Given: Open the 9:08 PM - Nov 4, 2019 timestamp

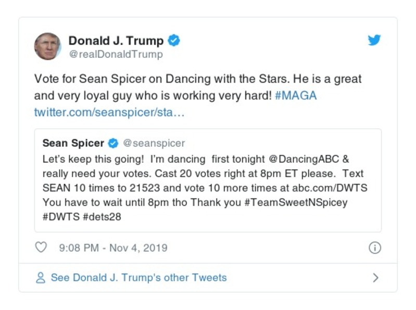Looking at the screenshot, I should pyautogui.click(x=112, y=248).
